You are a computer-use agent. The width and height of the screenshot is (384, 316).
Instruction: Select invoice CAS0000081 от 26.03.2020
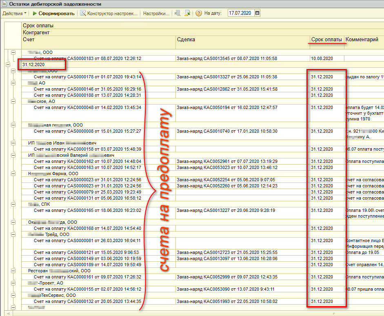pos(87,240)
